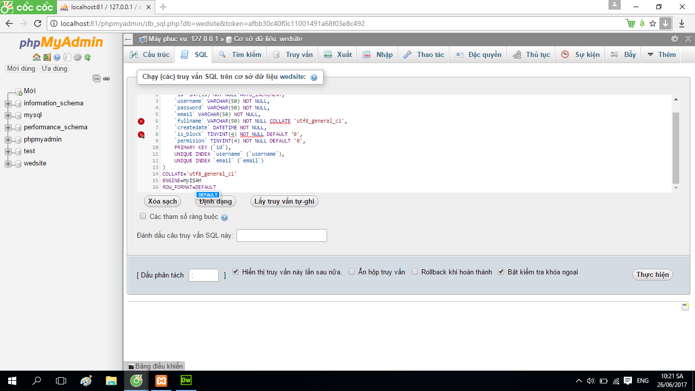
Task: Click the Định dạng button
Action: [x=216, y=202]
